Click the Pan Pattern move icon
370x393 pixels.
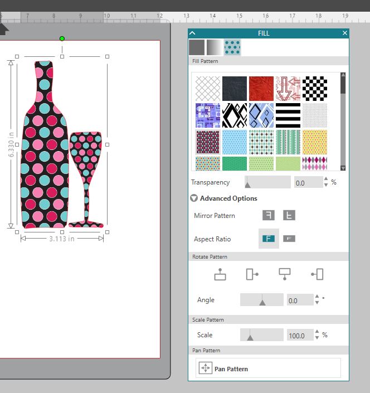[x=206, y=368]
